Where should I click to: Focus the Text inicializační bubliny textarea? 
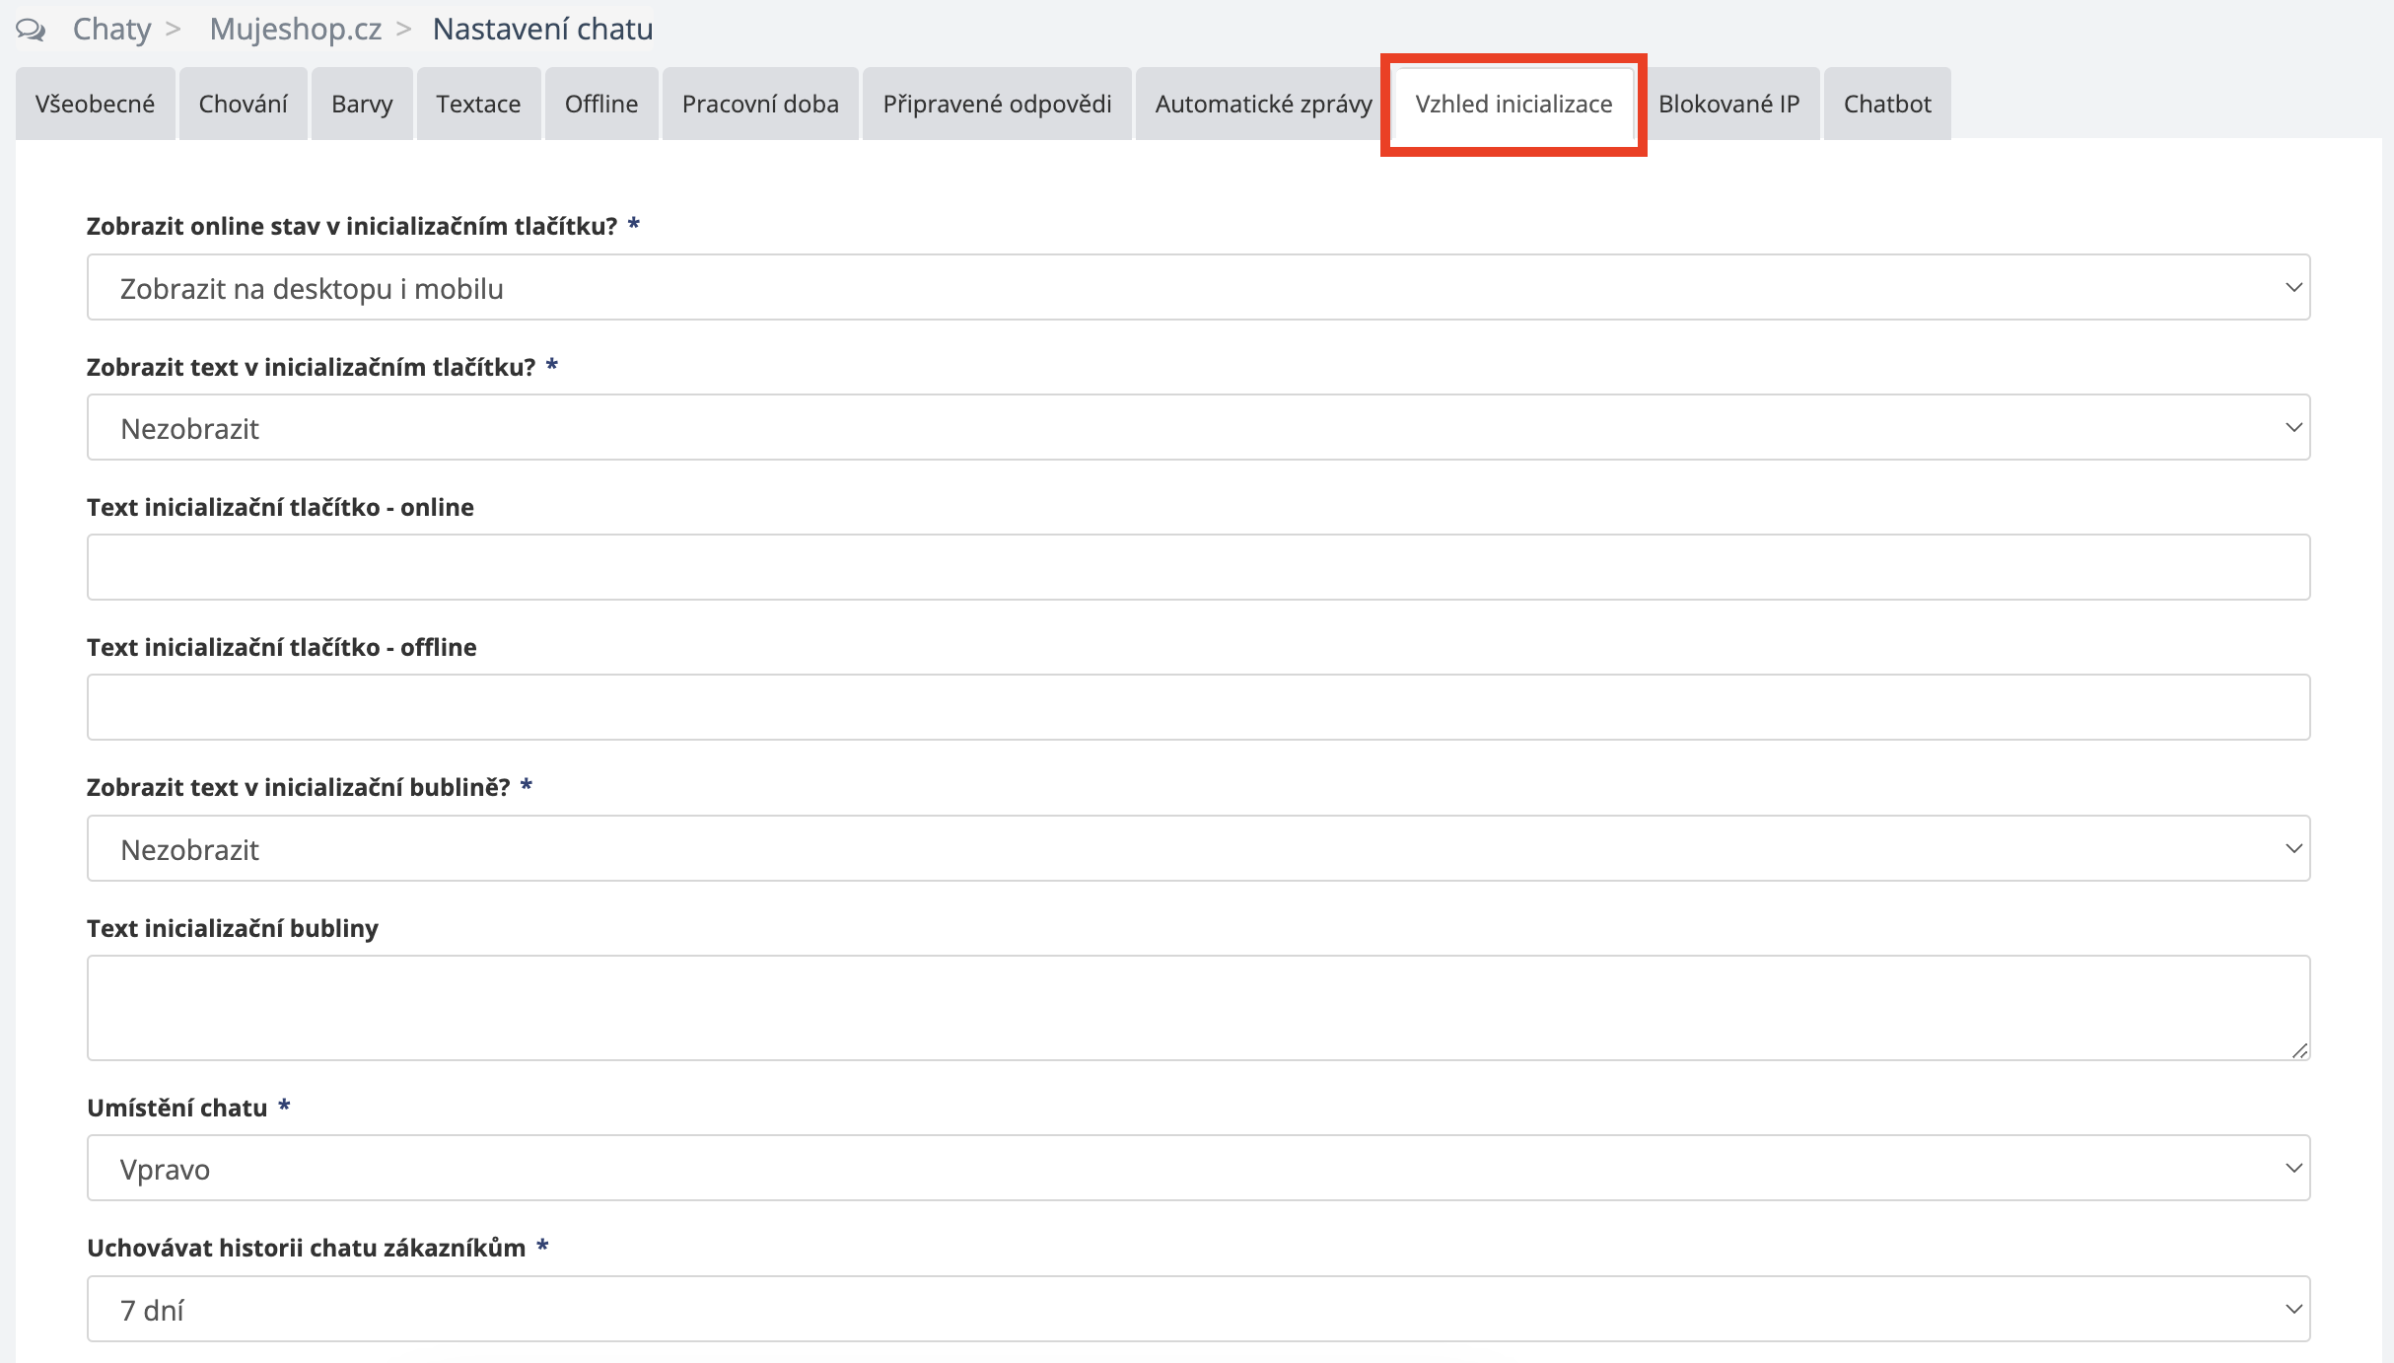[x=1198, y=1008]
